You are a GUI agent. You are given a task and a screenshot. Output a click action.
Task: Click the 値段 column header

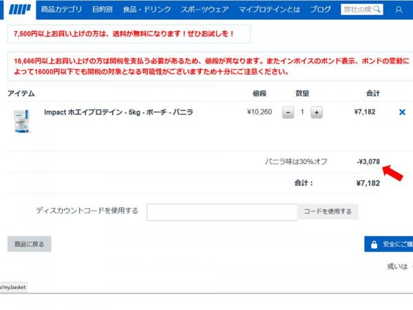[260, 93]
